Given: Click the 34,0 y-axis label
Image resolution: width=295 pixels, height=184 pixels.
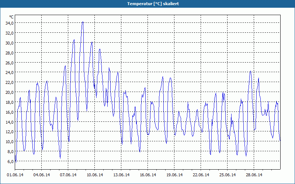Looking at the screenshot, I should coord(10,23).
